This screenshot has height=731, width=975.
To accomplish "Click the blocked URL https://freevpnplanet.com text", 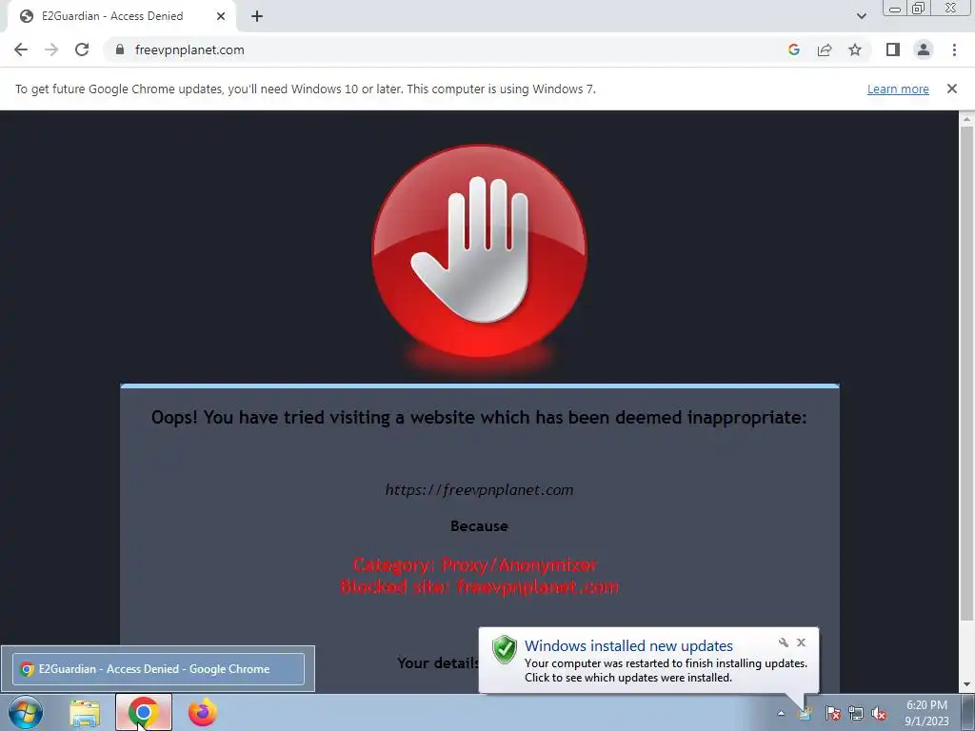I will point(480,490).
